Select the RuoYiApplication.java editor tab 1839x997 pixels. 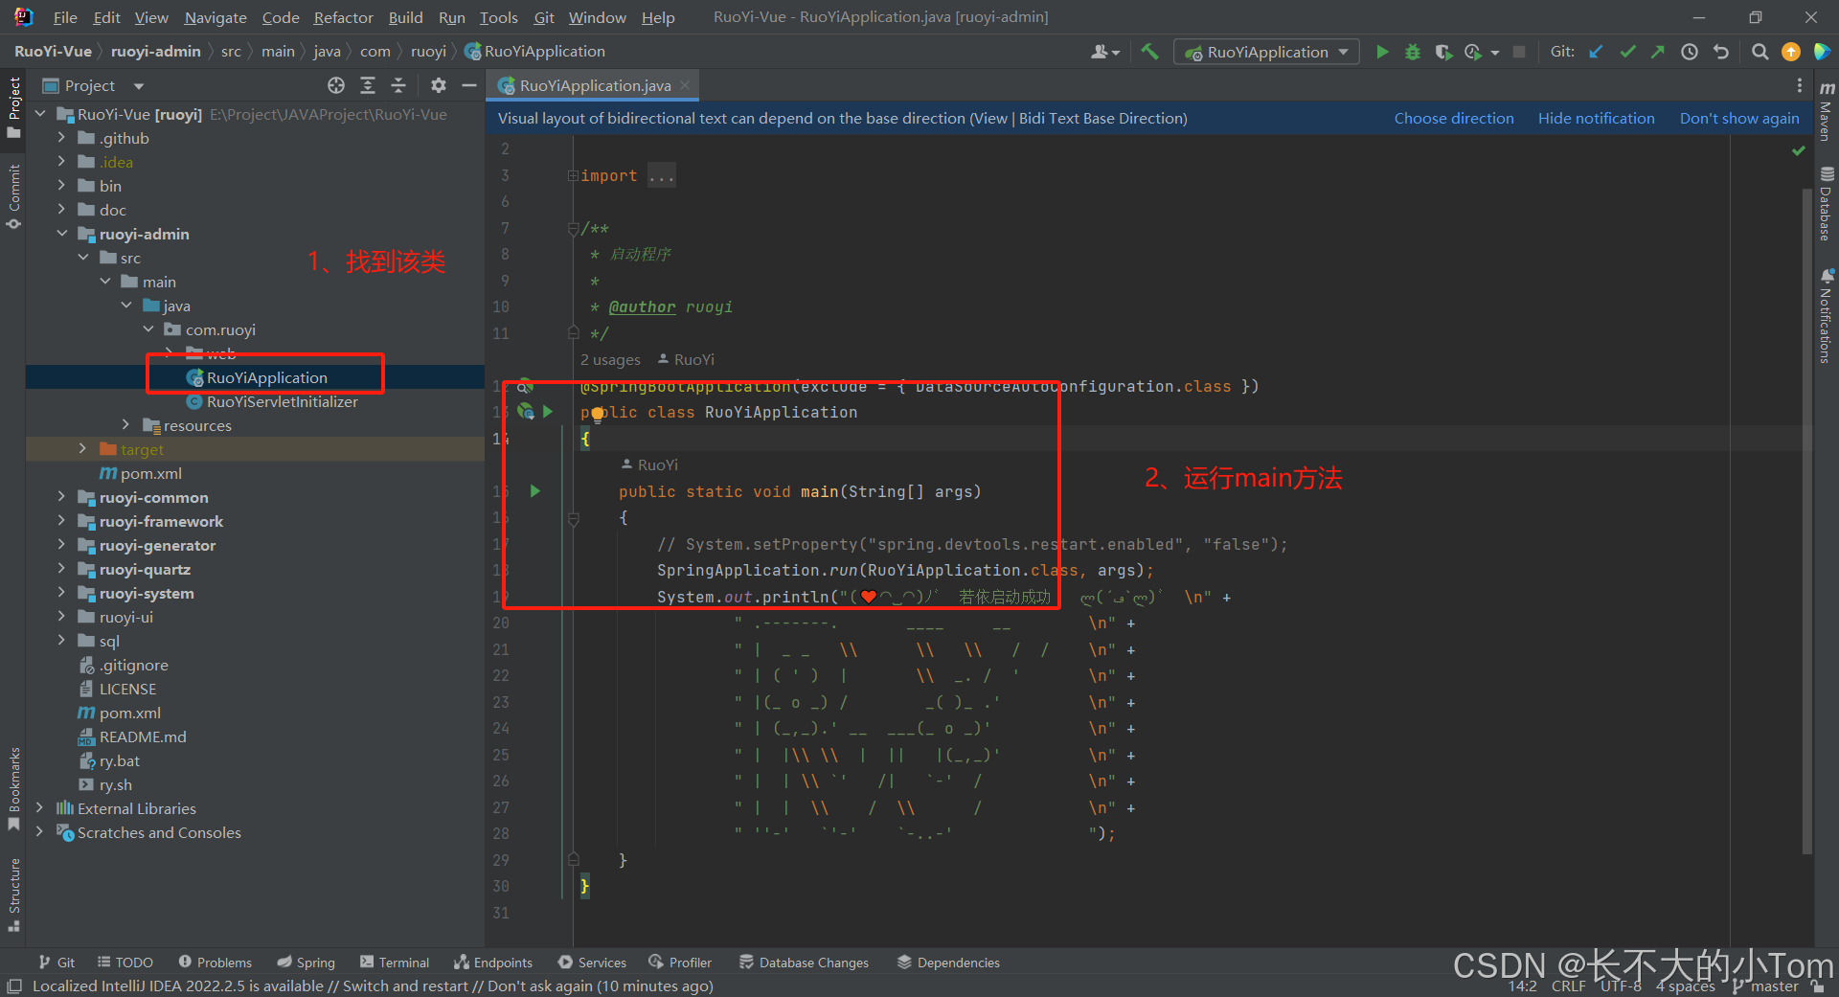[594, 85]
